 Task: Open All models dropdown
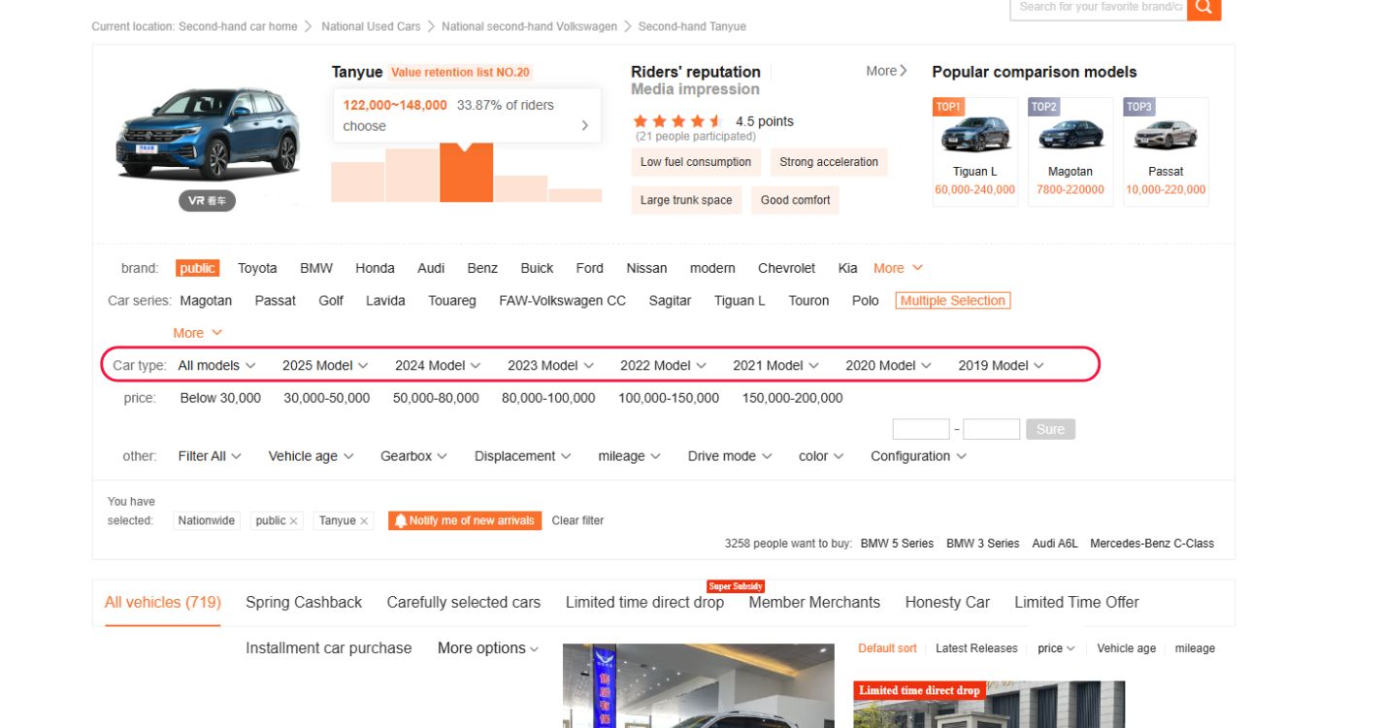216,365
